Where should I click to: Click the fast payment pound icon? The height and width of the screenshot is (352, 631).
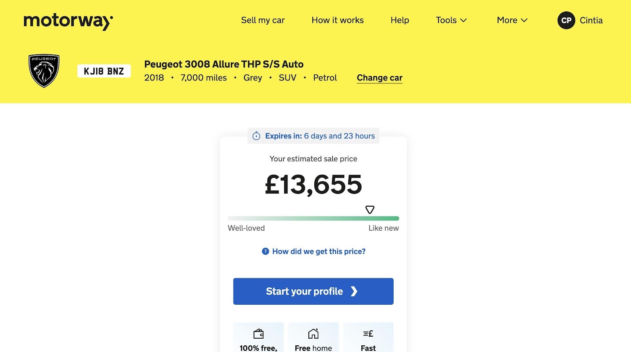click(x=368, y=334)
